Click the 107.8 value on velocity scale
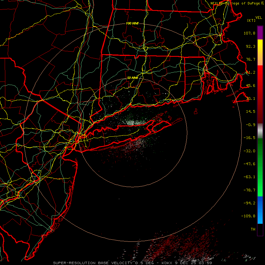Image resolution: width=265 pixels, height=265 pixels. tap(249, 33)
